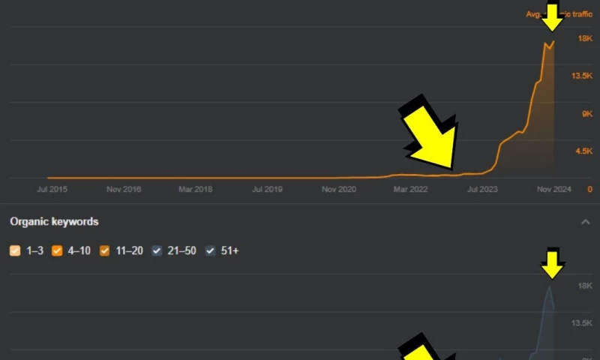Click the gray keywords chart peak
Image resolution: width=600 pixels, height=360 pixels.
coord(550,286)
